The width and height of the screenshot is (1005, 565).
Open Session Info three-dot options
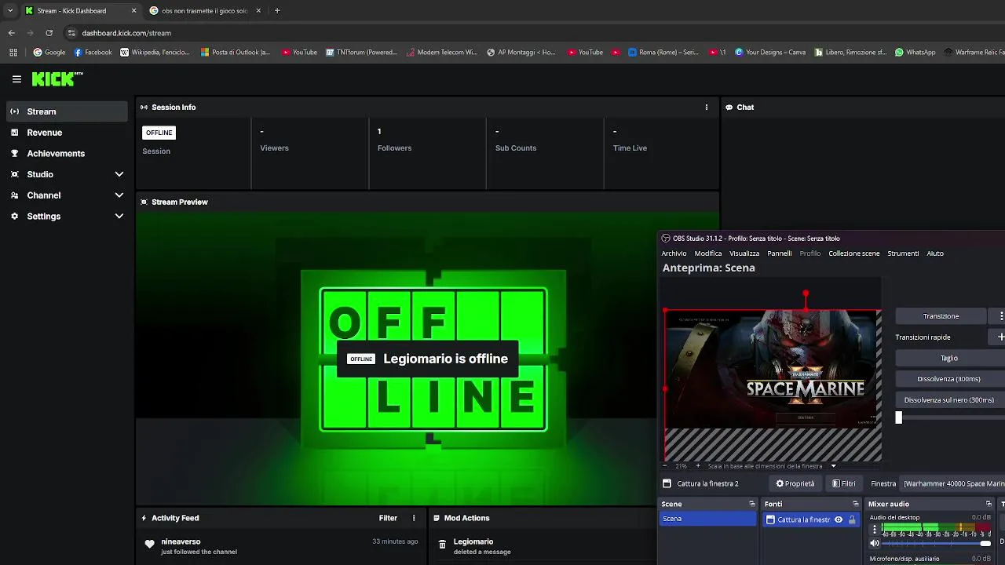pyautogui.click(x=706, y=108)
